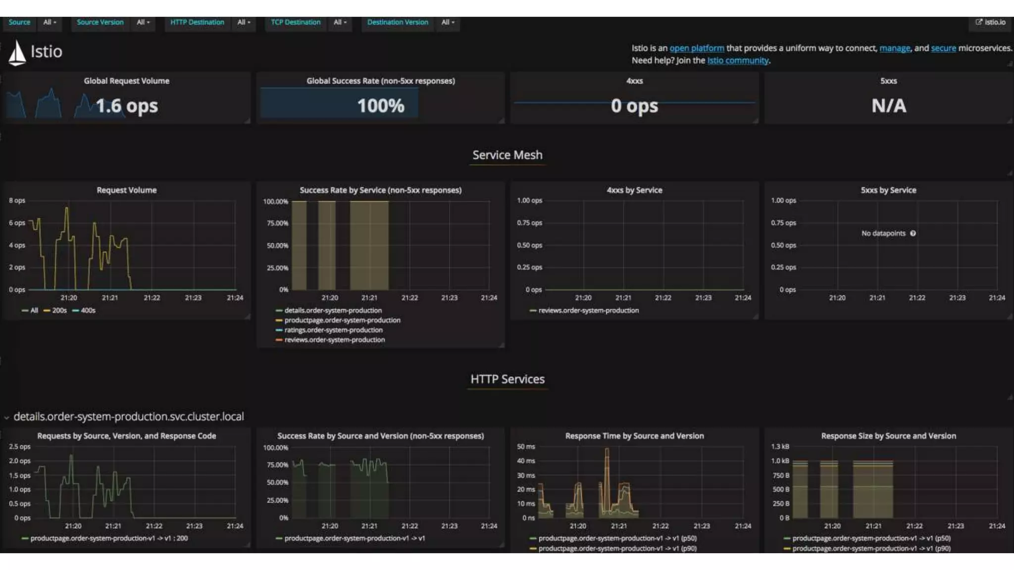Open the Source Version All dropdown

pos(143,22)
